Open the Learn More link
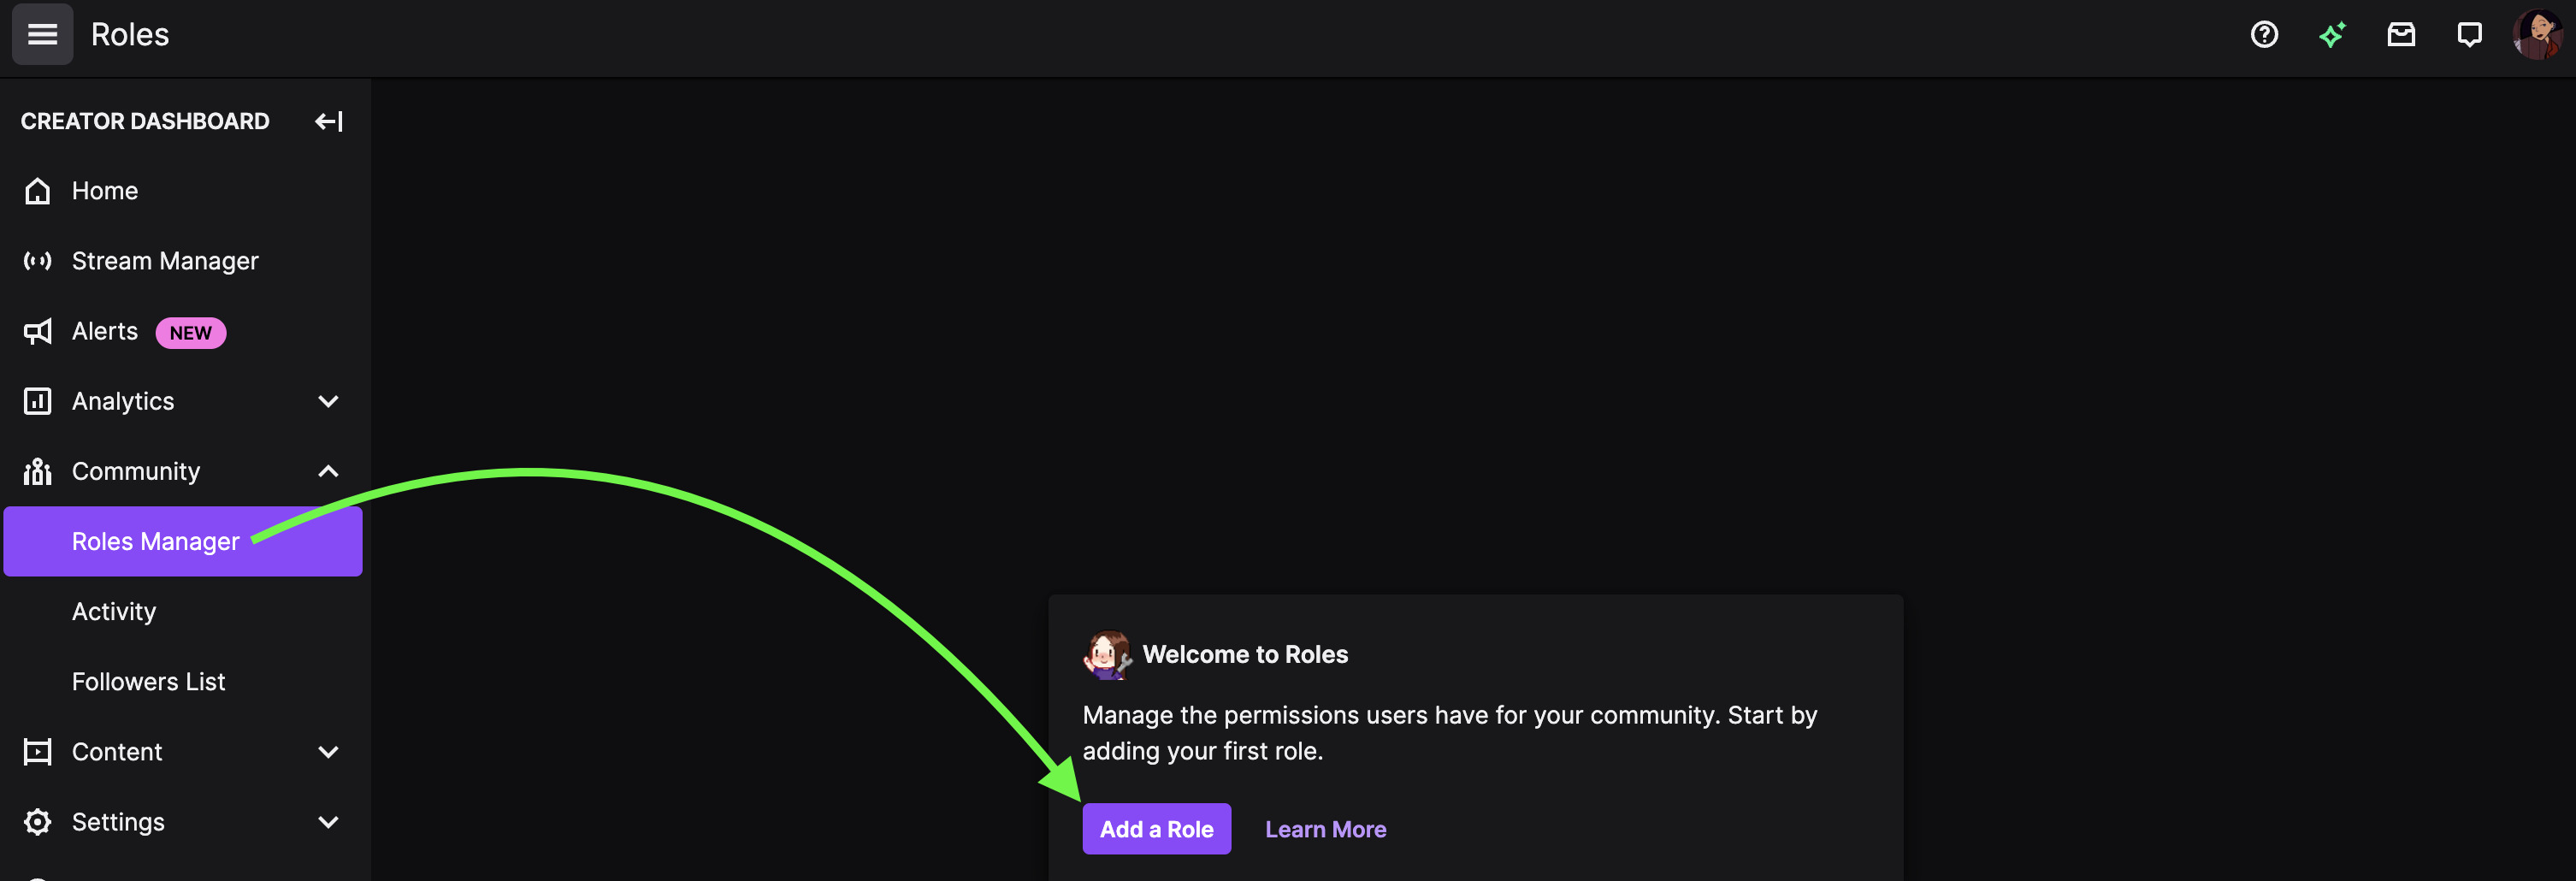This screenshot has height=881, width=2576. [1325, 829]
